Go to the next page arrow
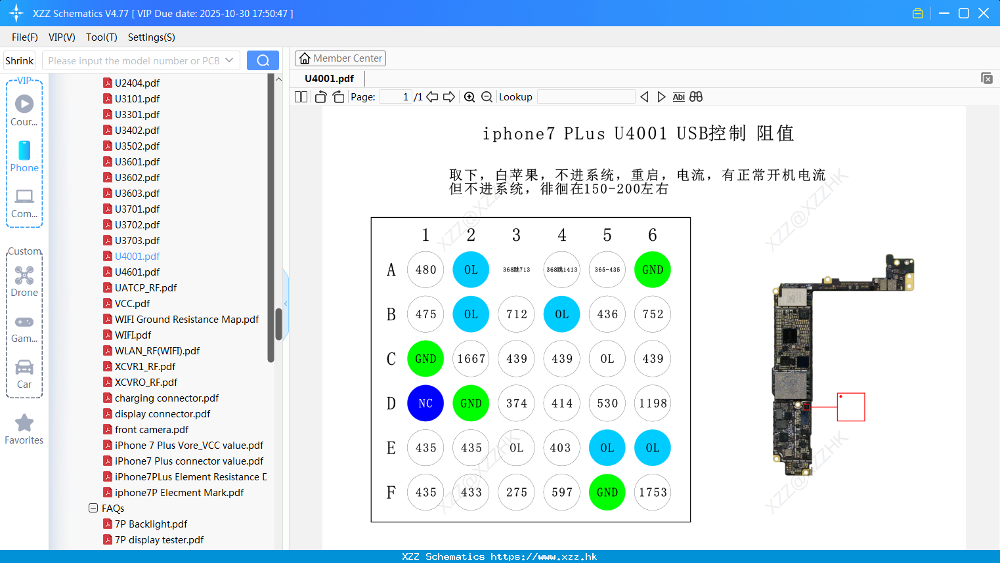 tap(449, 96)
